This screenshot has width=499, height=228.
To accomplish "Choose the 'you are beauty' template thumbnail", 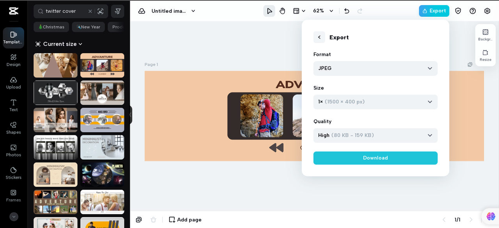I will 55,147.
